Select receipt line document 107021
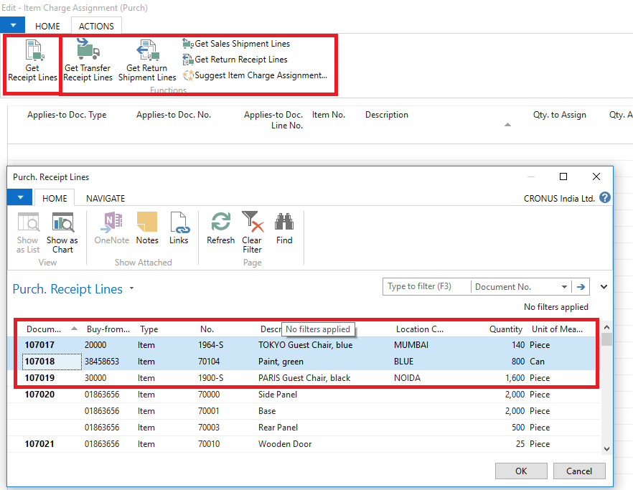 click(x=39, y=444)
